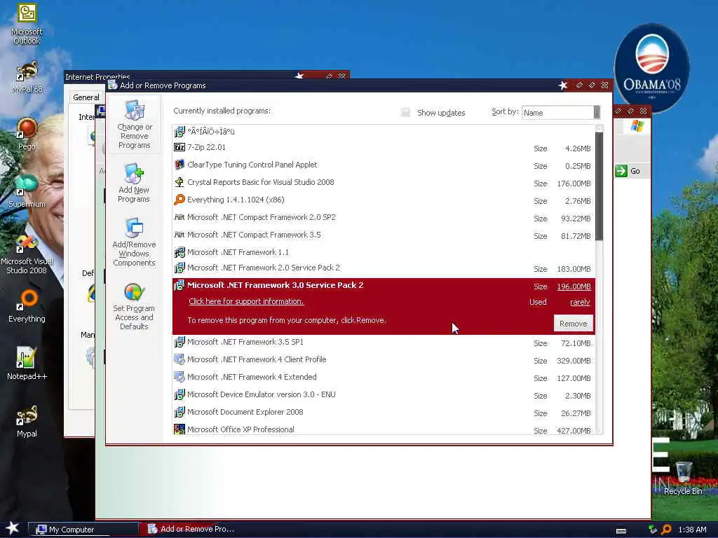Click the 196.00MB size link

click(x=574, y=287)
